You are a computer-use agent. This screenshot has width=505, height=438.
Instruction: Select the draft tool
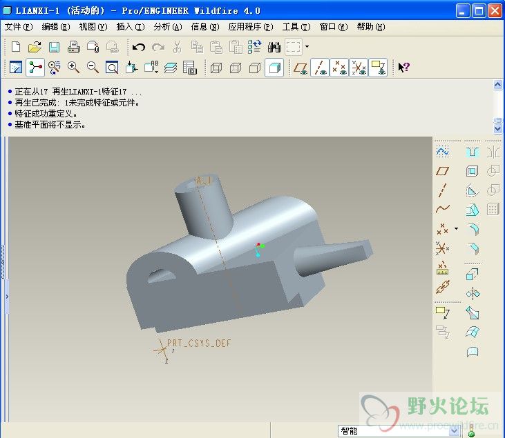[x=473, y=210]
